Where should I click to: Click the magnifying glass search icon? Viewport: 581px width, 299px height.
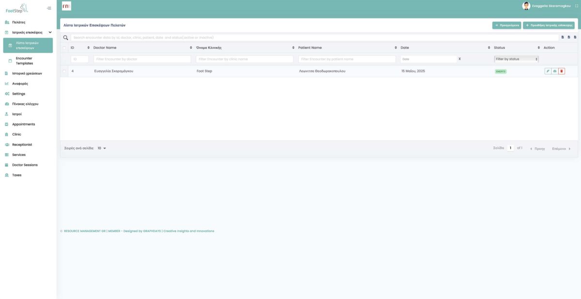click(66, 38)
